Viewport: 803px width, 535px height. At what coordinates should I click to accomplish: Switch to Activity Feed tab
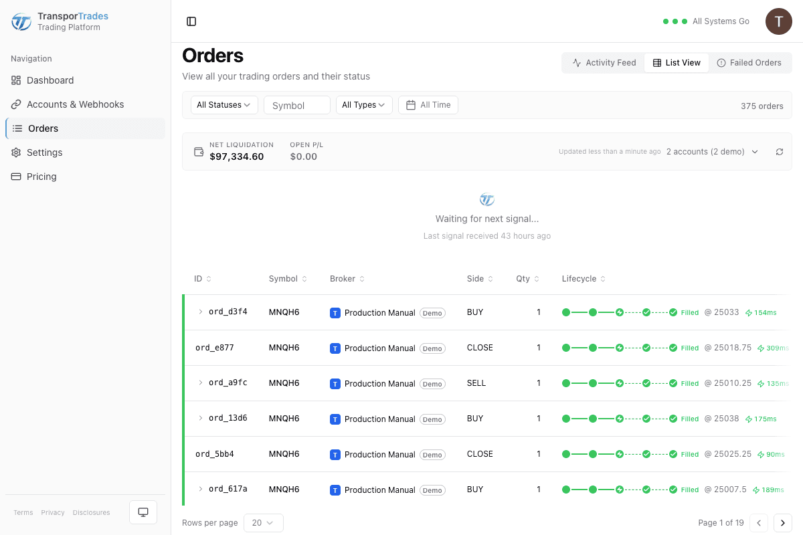604,63
